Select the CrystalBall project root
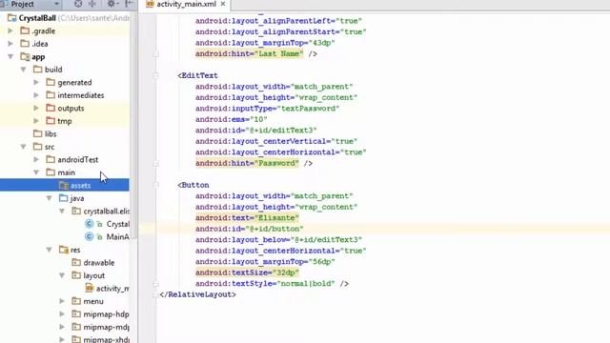 pyautogui.click(x=37, y=18)
